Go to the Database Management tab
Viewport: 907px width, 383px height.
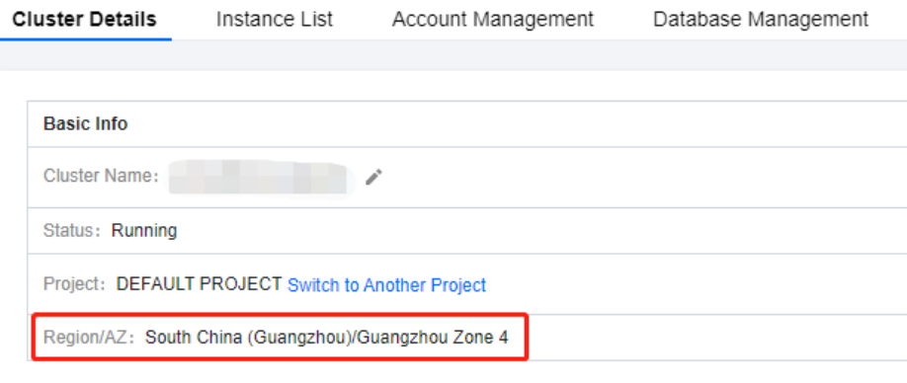(761, 19)
